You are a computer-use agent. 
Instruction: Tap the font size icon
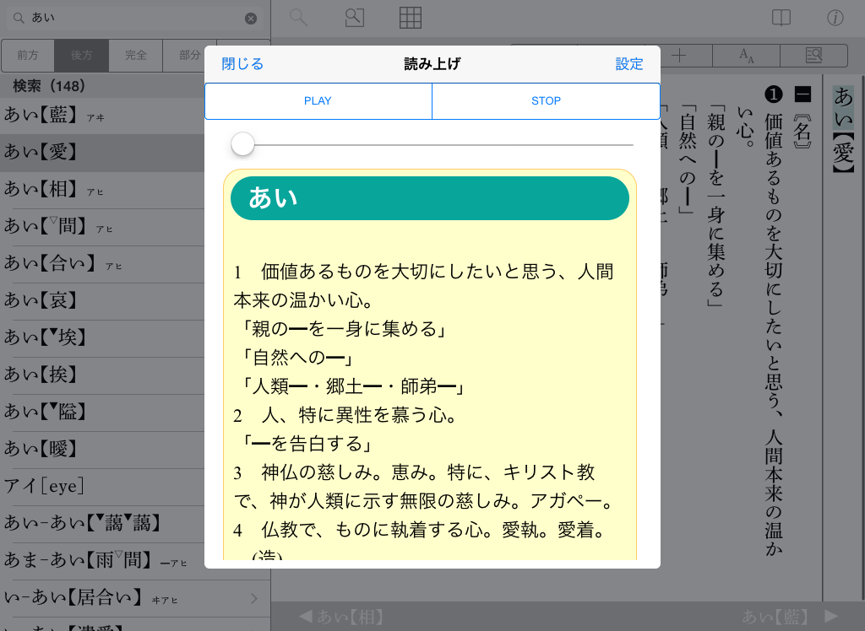click(x=746, y=56)
